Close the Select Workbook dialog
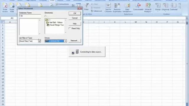The width and height of the screenshot is (189, 106). pyautogui.click(x=80, y=9)
